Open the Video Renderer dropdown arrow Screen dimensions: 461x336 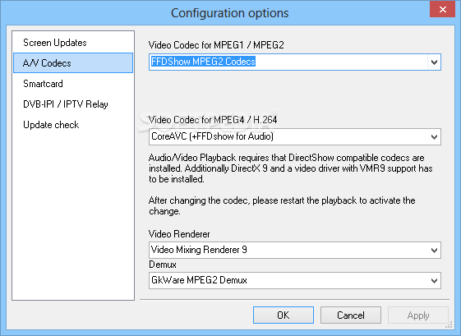pyautogui.click(x=434, y=251)
